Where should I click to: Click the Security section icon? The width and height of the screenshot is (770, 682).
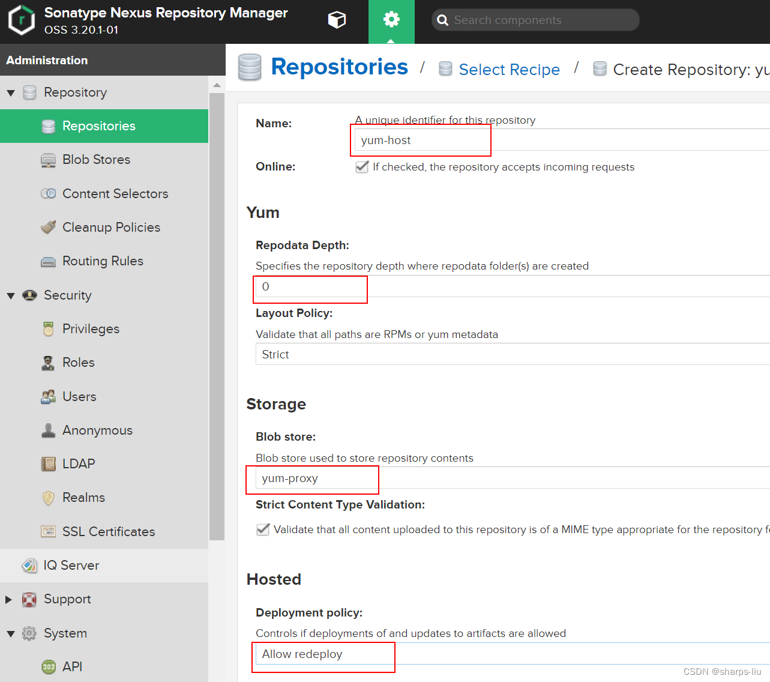click(x=29, y=295)
